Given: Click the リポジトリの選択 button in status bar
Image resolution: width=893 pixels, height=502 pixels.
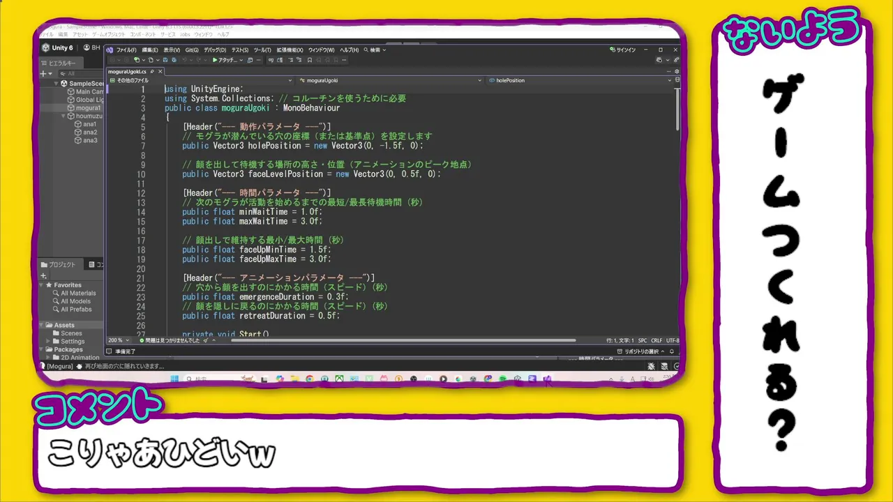Looking at the screenshot, I should (640, 351).
